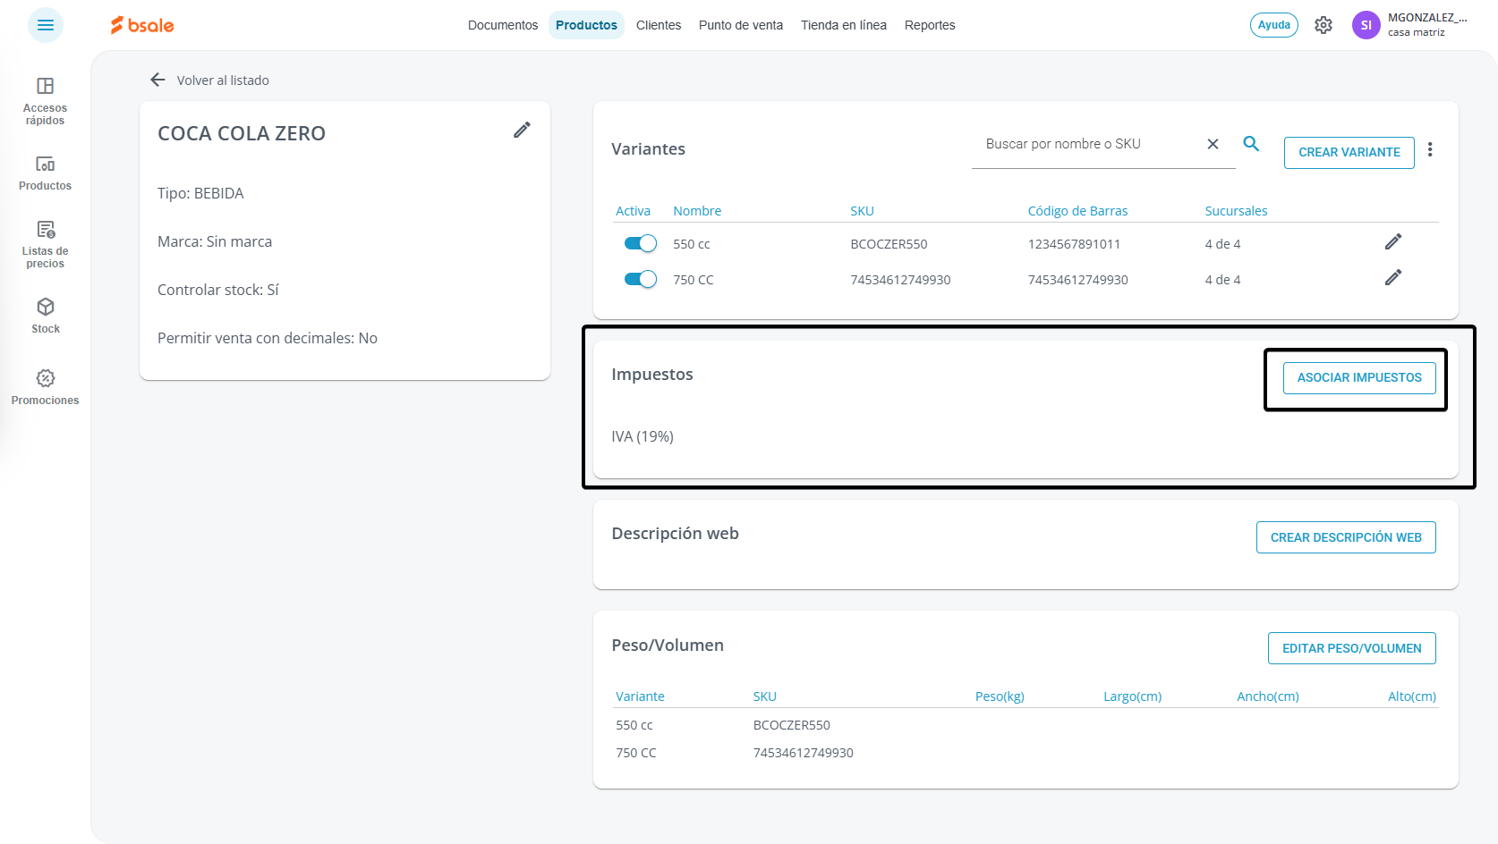Select barcode 1234567891011
The height and width of the screenshot is (844, 1498).
point(1074,244)
